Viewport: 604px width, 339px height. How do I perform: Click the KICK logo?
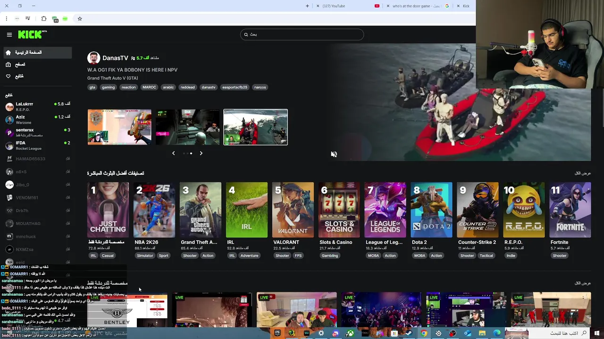32,34
